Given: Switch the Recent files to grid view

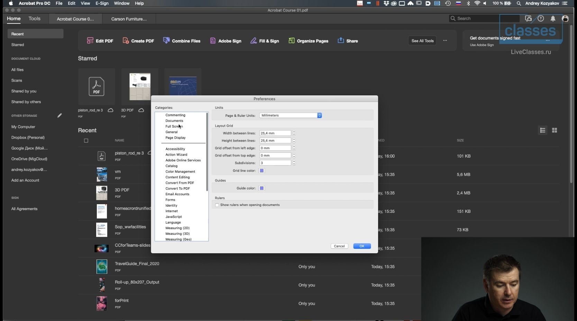Looking at the screenshot, I should 555,130.
